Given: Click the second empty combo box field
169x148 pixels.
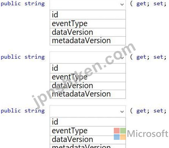Looking at the screenshot, I should coord(88,57).
